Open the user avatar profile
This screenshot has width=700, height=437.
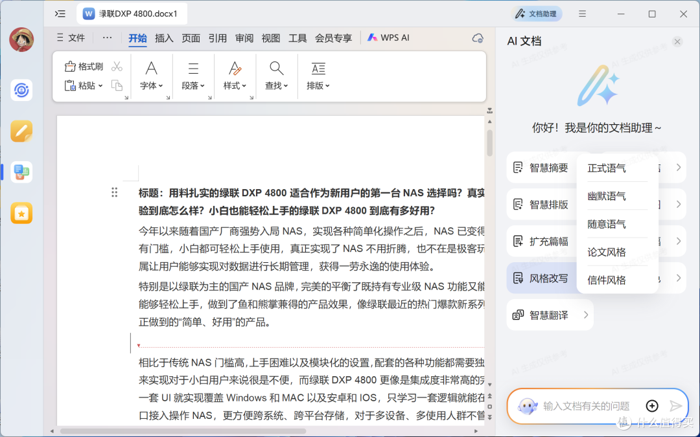point(21,39)
